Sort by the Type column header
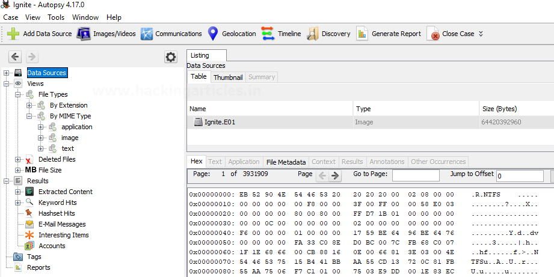The height and width of the screenshot is (277, 554). 416,109
